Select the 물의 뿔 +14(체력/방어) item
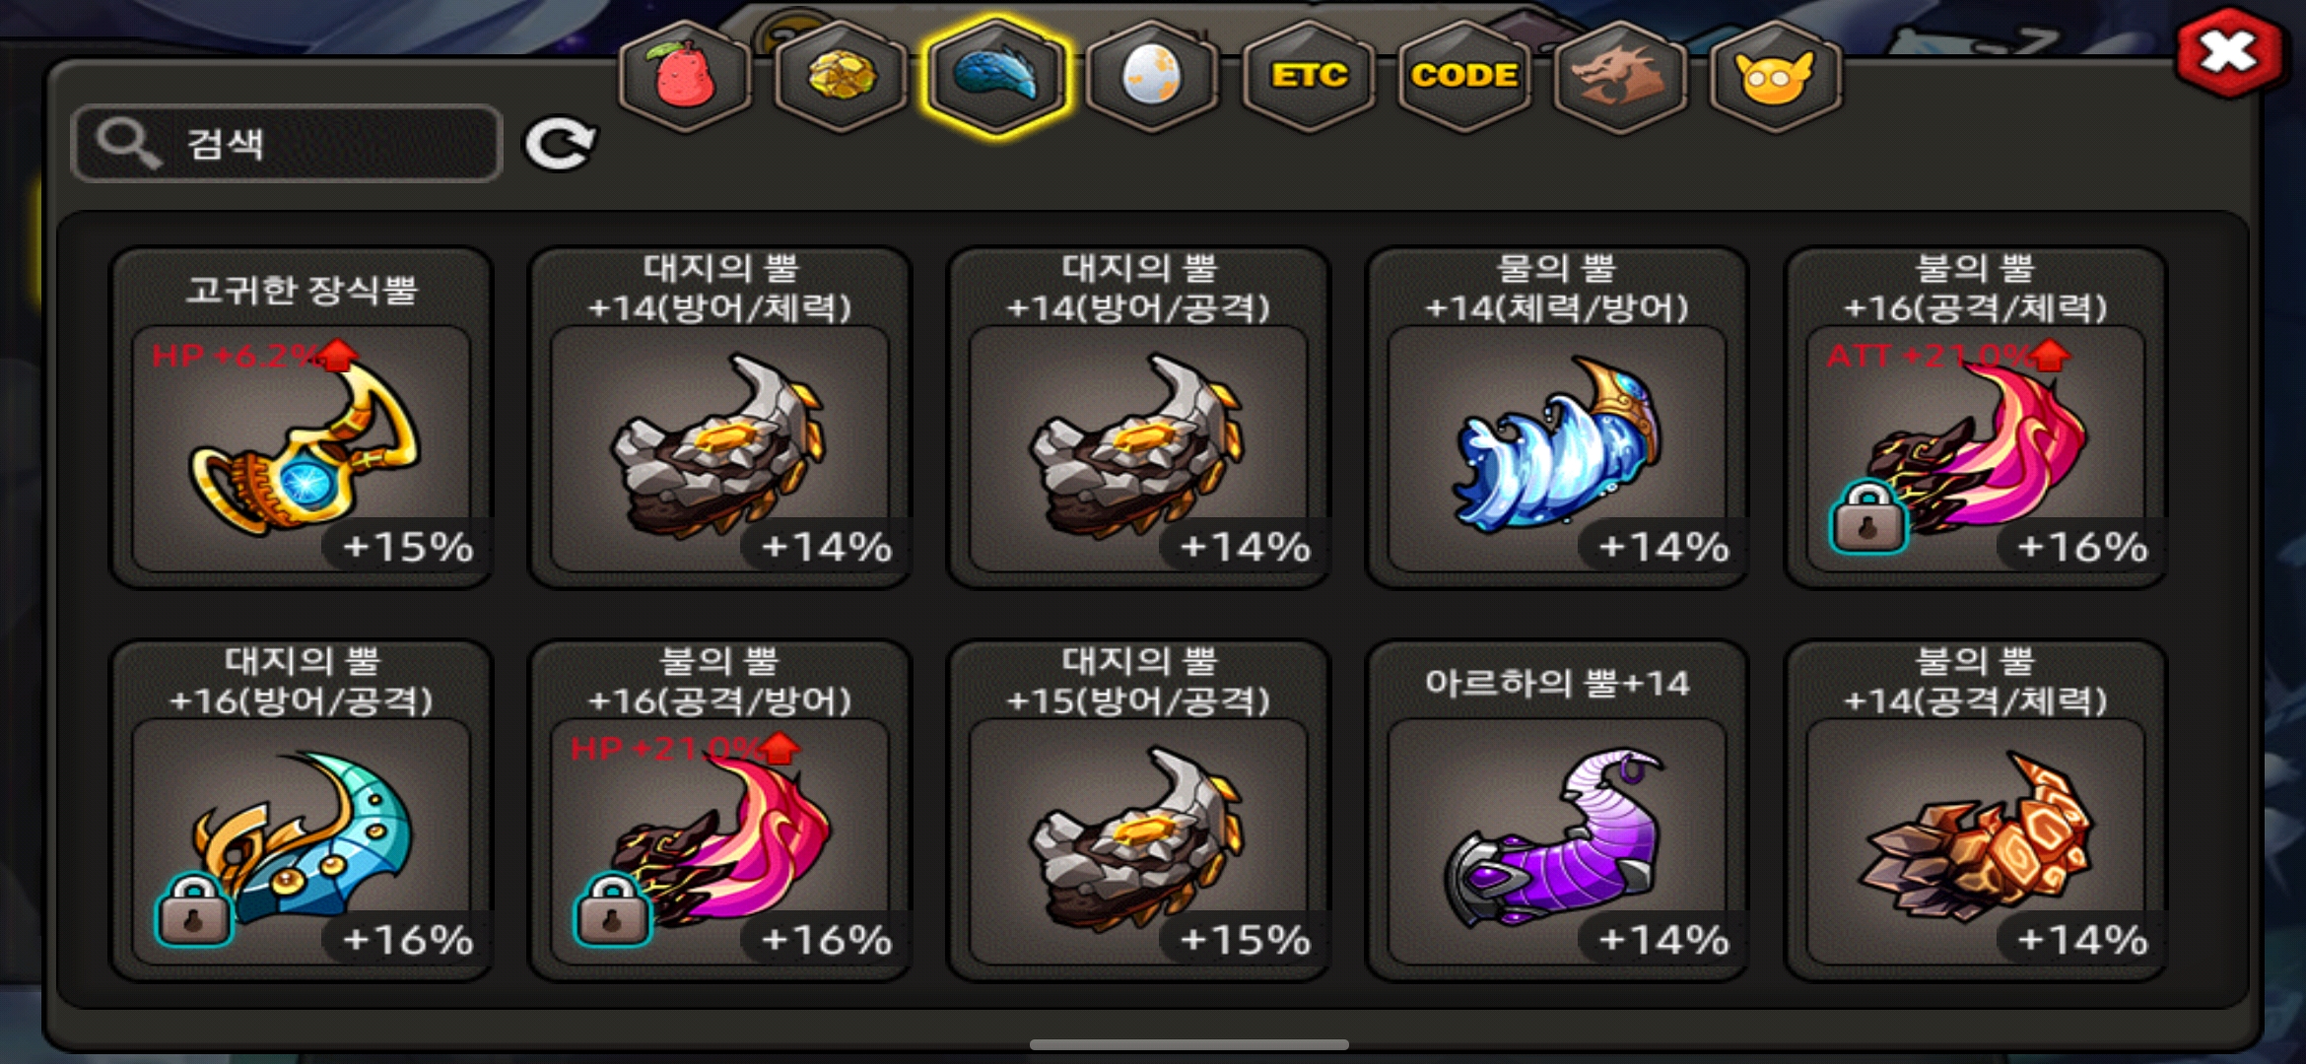Viewport: 2306px width, 1064px height. pyautogui.click(x=1557, y=418)
